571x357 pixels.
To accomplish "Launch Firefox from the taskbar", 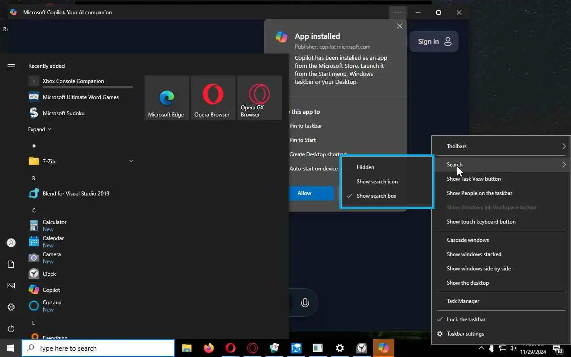I will 208,348.
